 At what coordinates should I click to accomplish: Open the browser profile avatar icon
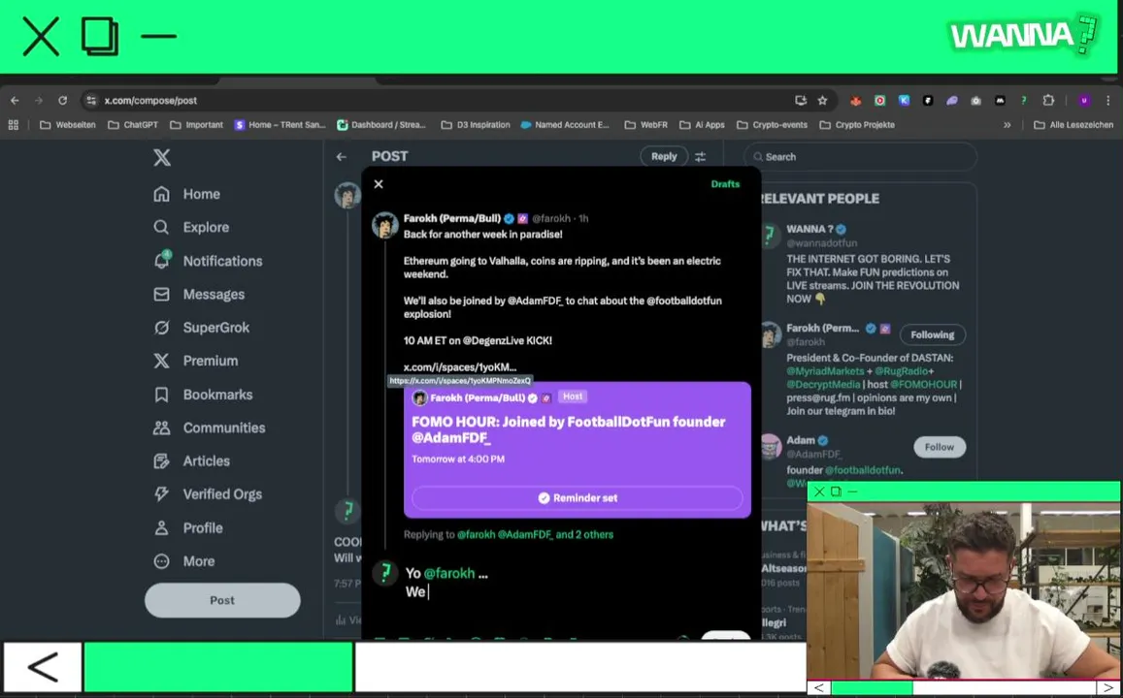point(1083,100)
